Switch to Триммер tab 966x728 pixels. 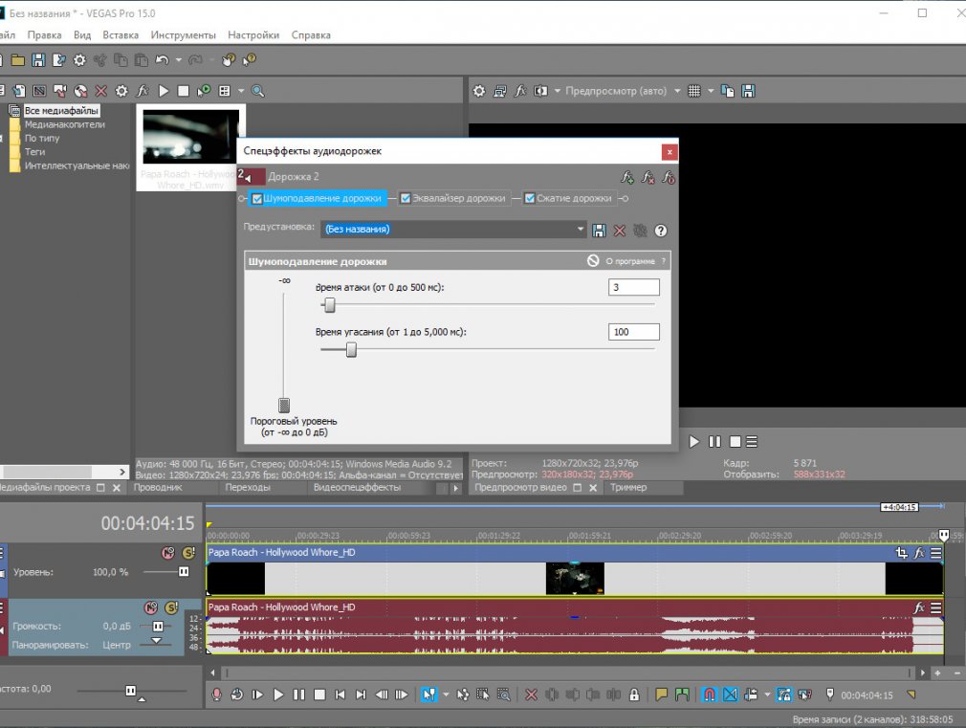(628, 488)
